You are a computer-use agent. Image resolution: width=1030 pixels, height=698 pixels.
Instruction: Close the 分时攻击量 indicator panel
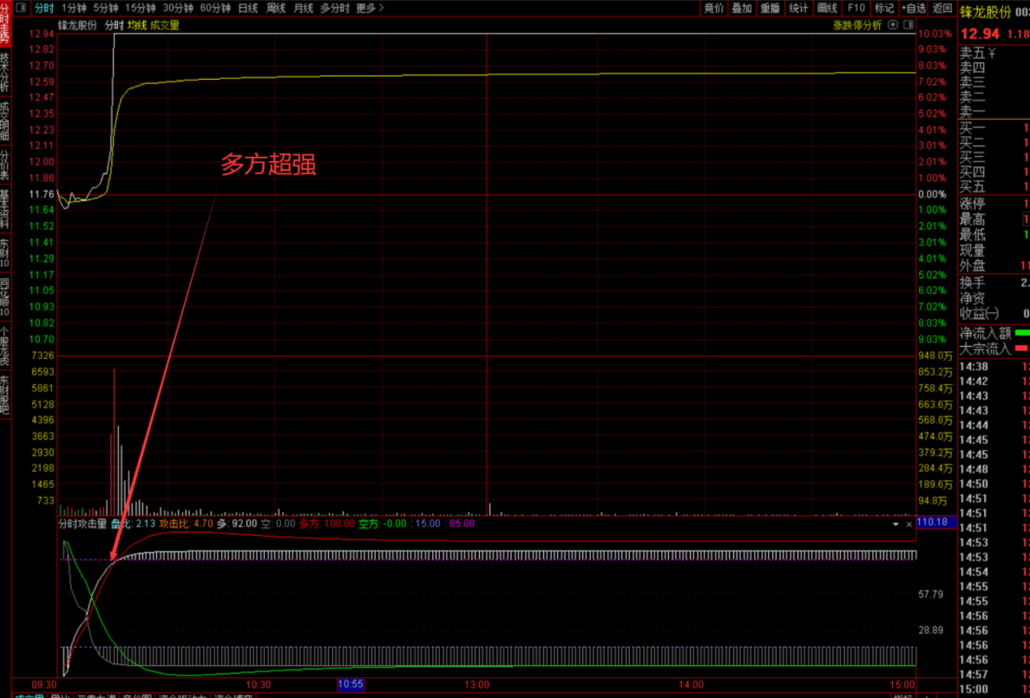[909, 524]
